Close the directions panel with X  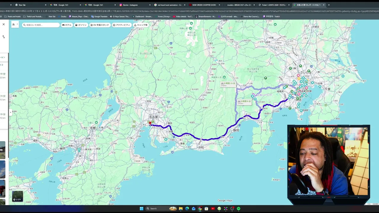tap(4, 24)
